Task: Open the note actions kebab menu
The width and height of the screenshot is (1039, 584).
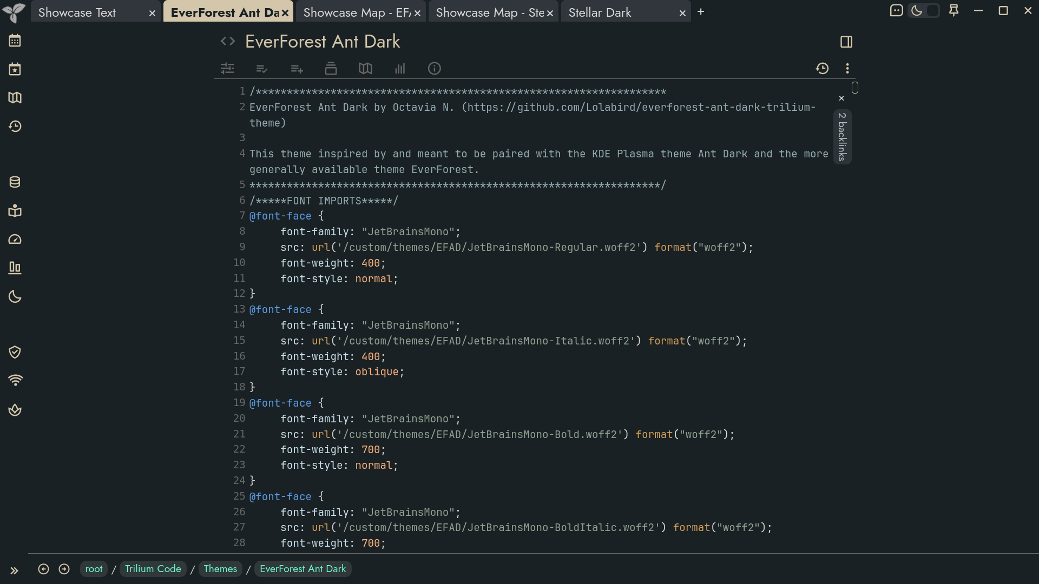Action: click(847, 68)
